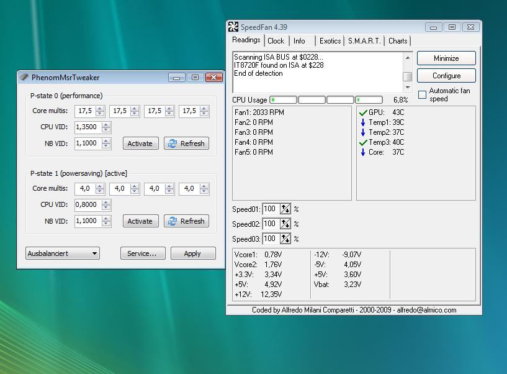Click the P-state 1 CPU VID stepper

(x=106, y=205)
